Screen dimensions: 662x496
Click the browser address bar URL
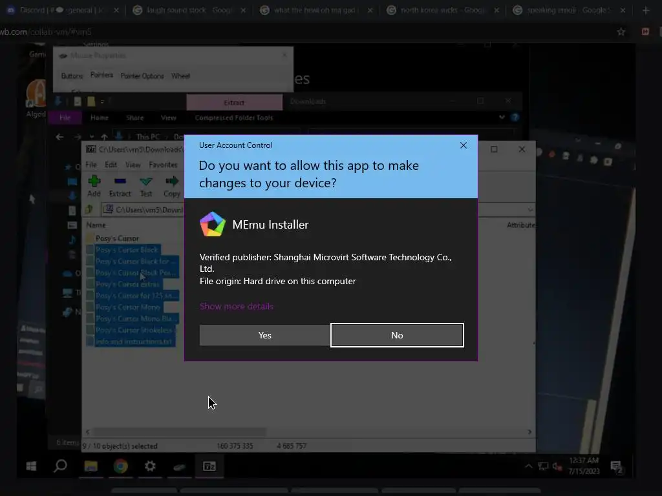pyautogui.click(x=46, y=32)
